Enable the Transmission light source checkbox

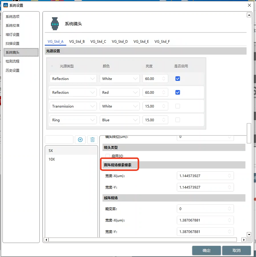click(x=178, y=106)
